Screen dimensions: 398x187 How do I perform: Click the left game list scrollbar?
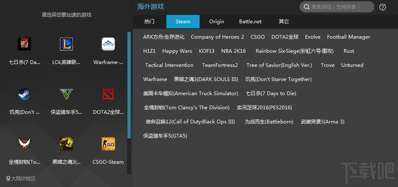click(129, 85)
